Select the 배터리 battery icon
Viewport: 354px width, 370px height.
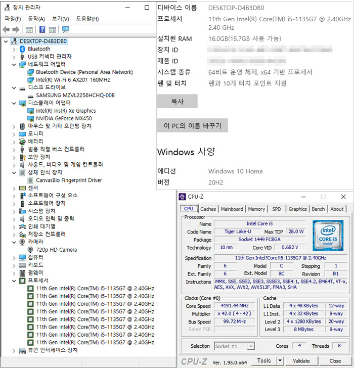tap(22, 142)
